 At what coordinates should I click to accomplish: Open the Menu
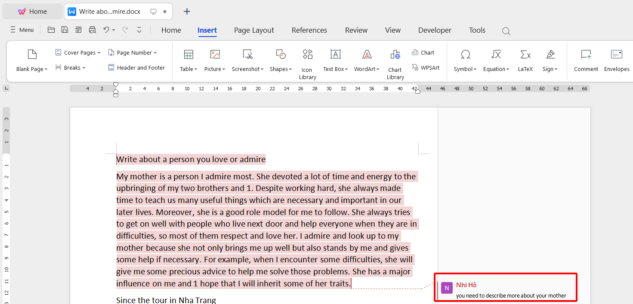[22, 30]
